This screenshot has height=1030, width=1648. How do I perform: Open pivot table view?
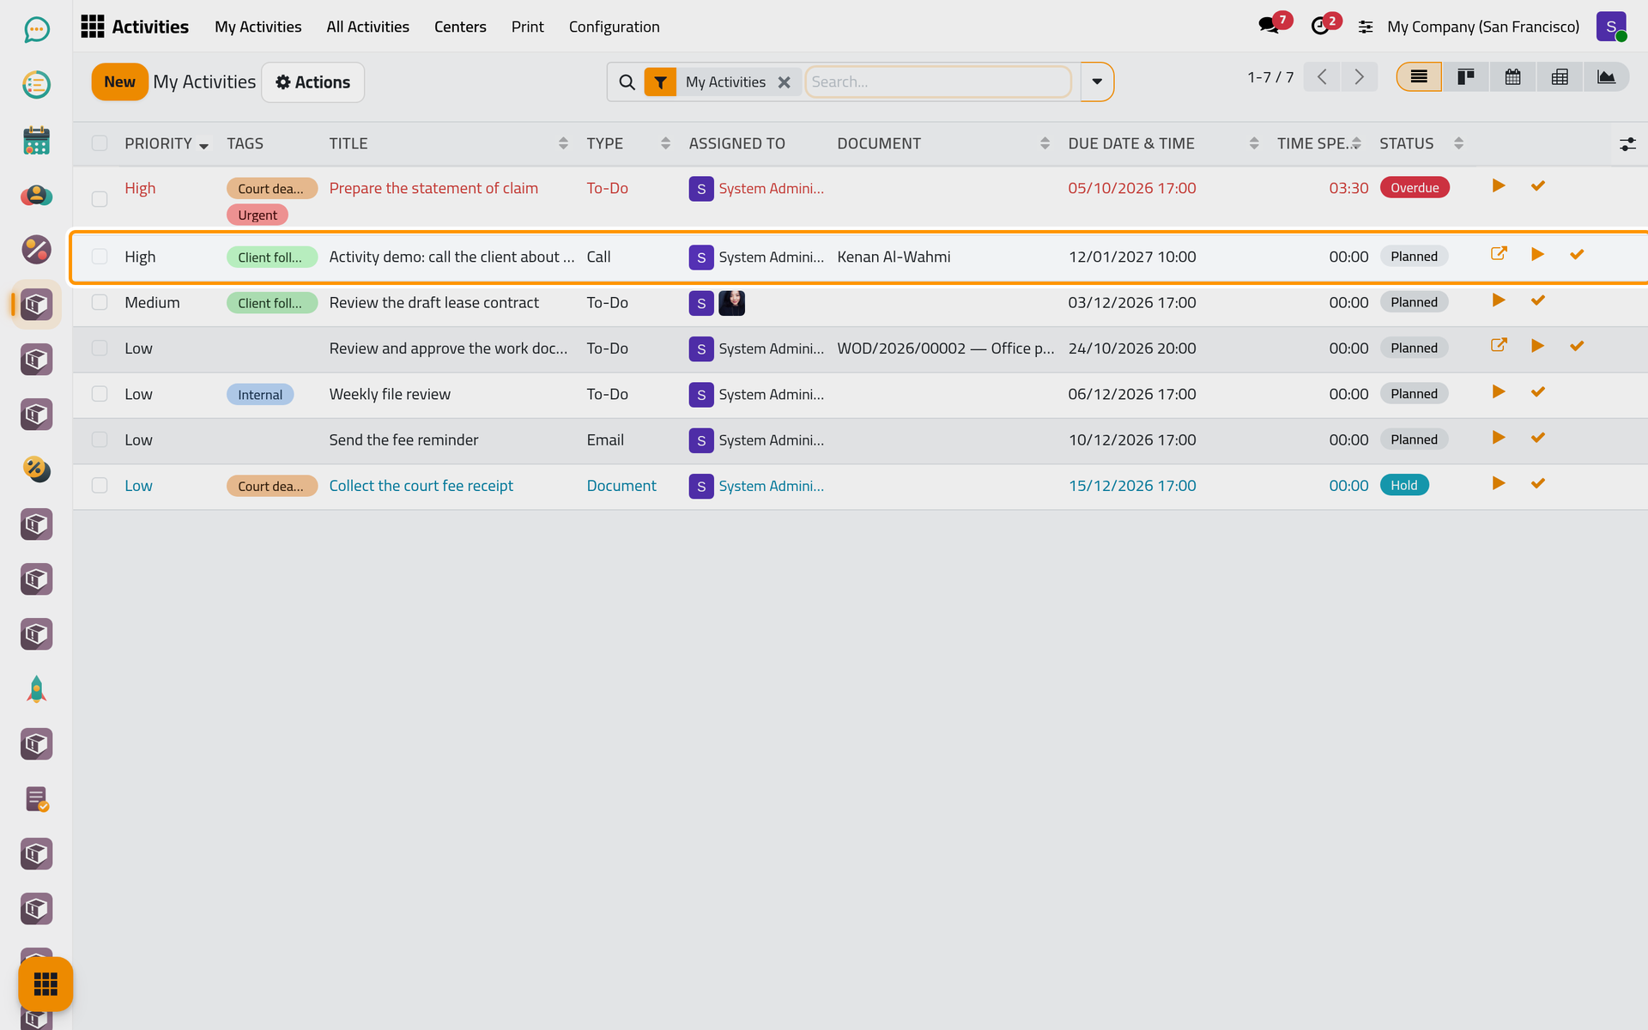[x=1560, y=77]
